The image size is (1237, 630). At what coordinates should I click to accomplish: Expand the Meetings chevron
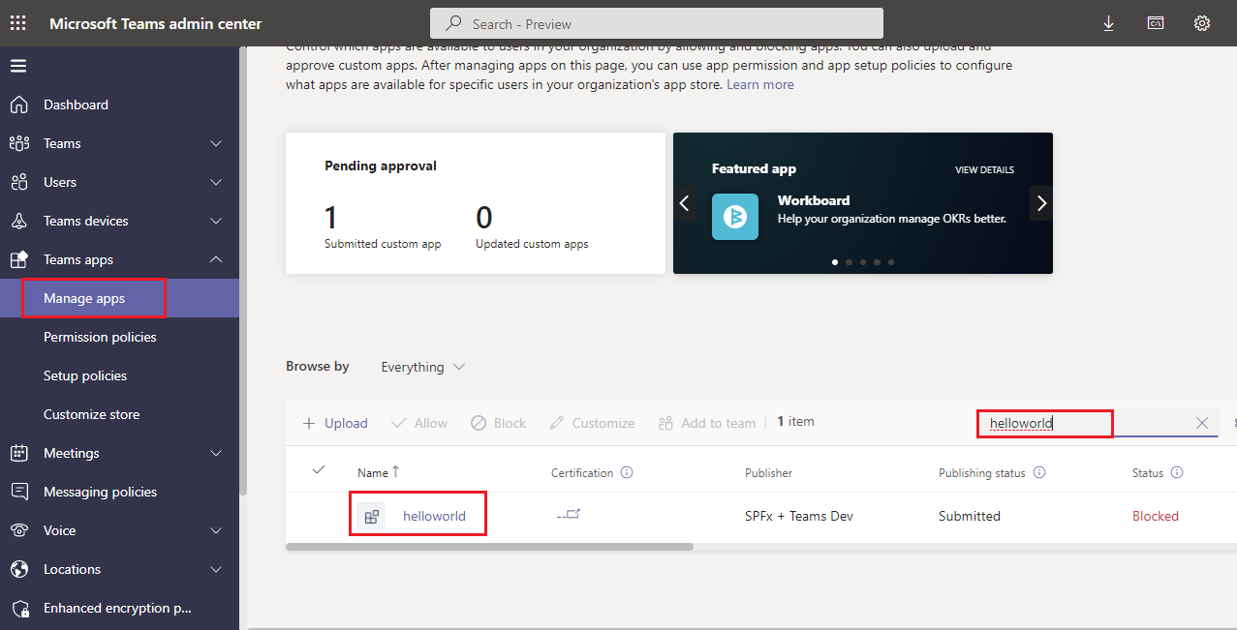coord(216,453)
